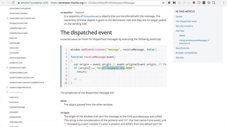Open onbeforeunload sidebar entry

(18, 33)
